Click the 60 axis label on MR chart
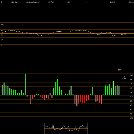Image resolution: width=134 pixels, height=134 pixels. 131,84
